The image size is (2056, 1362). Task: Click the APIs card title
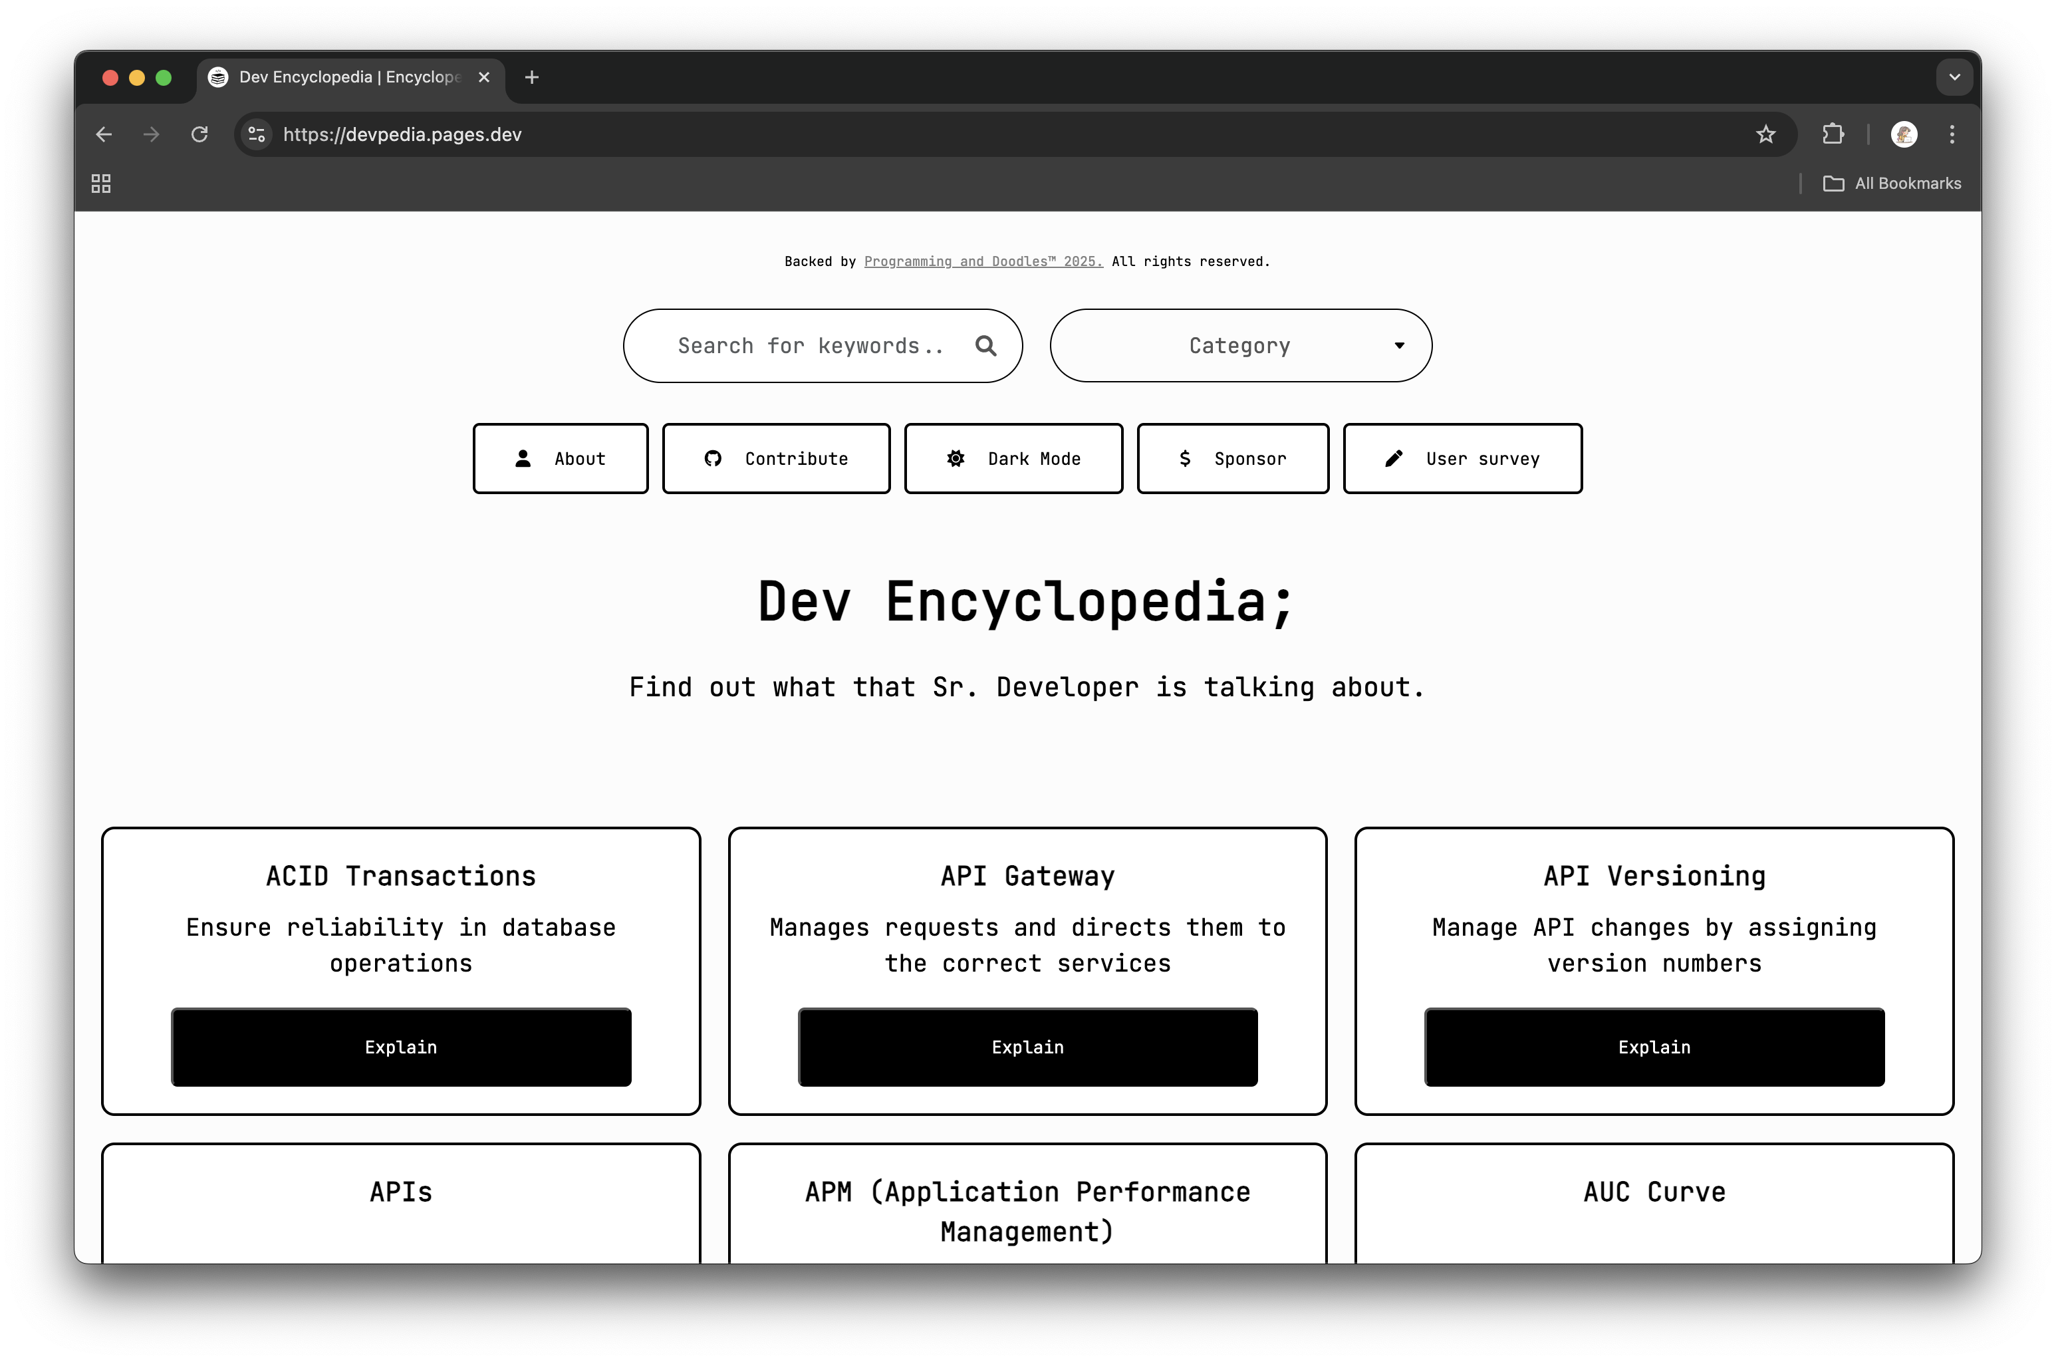pos(401,1192)
